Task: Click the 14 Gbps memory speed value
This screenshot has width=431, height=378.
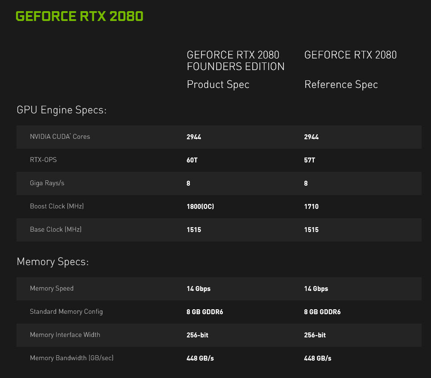Action: [198, 288]
